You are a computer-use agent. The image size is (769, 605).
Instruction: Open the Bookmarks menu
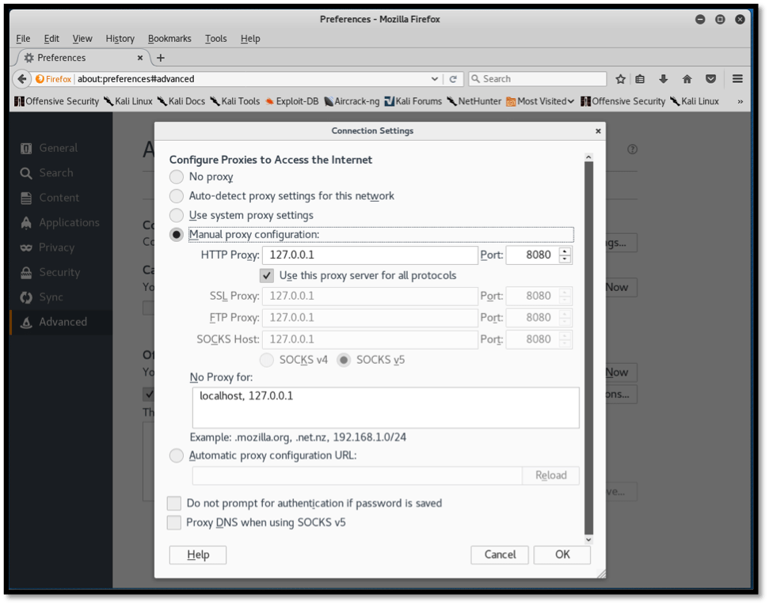point(169,39)
